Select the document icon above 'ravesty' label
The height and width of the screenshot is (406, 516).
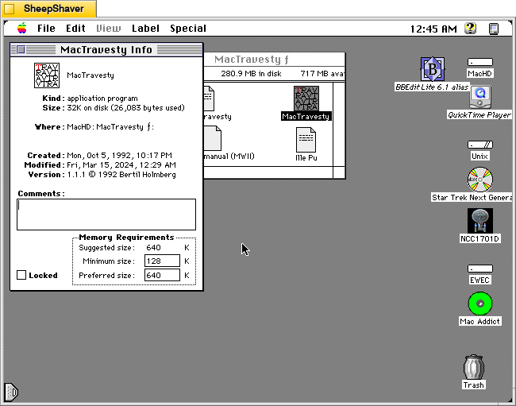coord(209,99)
